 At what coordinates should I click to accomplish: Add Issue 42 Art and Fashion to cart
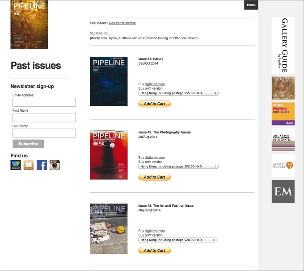coord(155,250)
